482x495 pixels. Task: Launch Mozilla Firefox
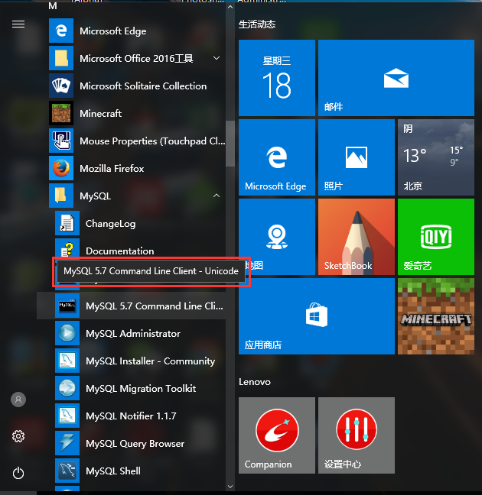click(x=111, y=169)
